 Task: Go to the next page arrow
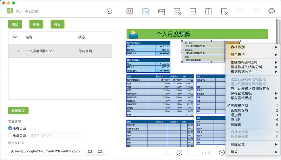click(x=179, y=153)
